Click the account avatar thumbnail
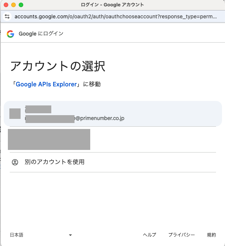The width and height of the screenshot is (225, 246). pyautogui.click(x=15, y=114)
